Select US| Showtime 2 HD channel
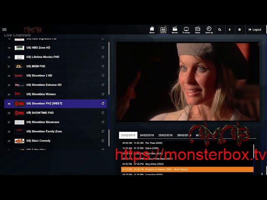The image size is (267, 200). tap(55, 75)
